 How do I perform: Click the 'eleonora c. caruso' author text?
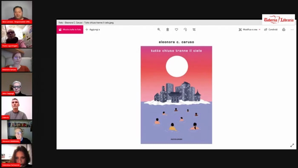click(x=176, y=42)
